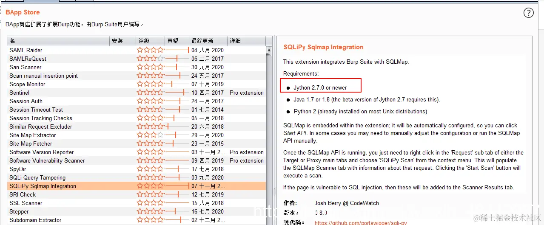This screenshot has width=544, height=225.
Task: Click date 23 一月 2015 cell
Action: pyautogui.click(x=208, y=143)
